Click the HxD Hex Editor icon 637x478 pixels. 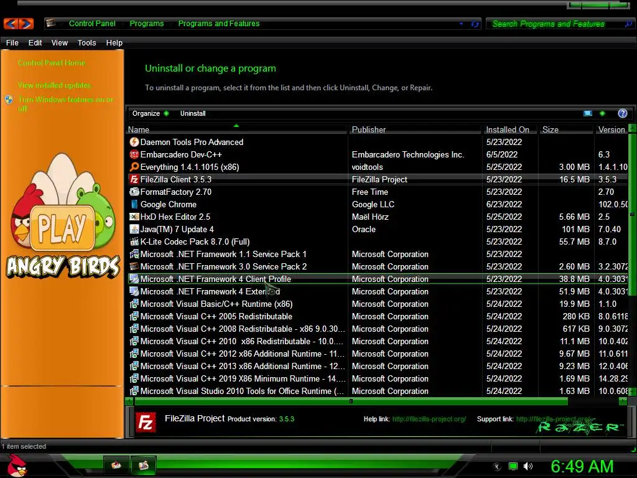(134, 217)
